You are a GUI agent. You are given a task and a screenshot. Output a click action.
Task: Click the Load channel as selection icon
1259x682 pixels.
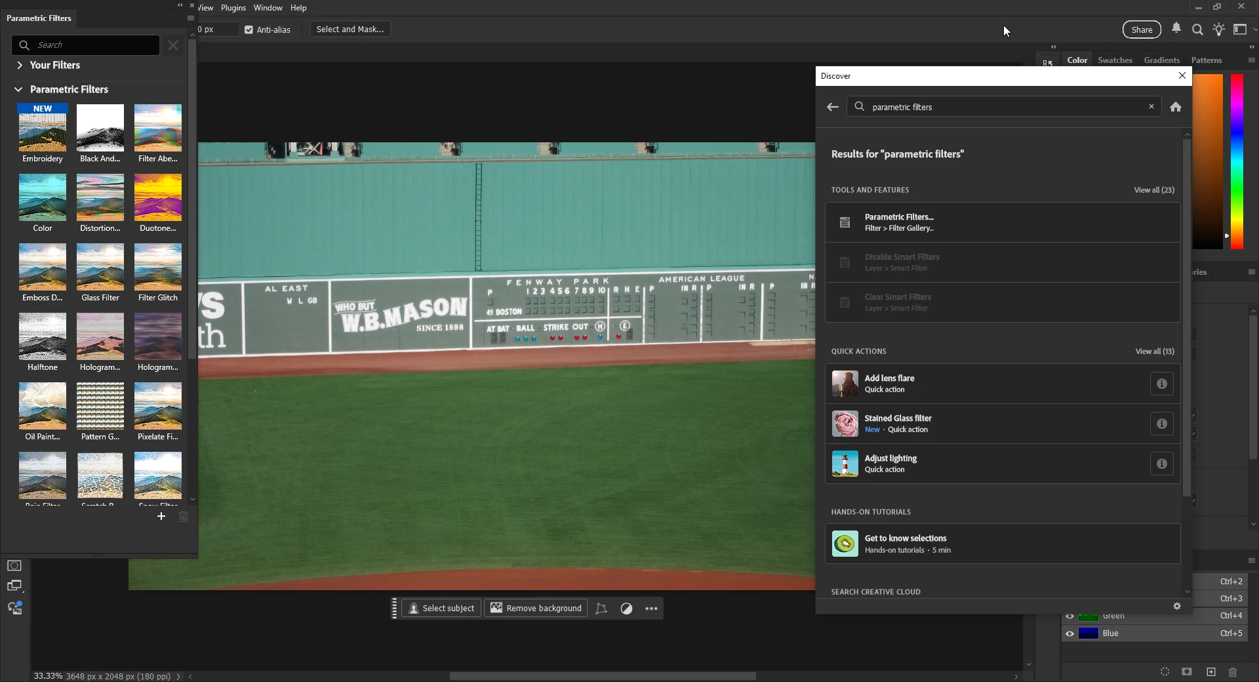pos(1165,672)
